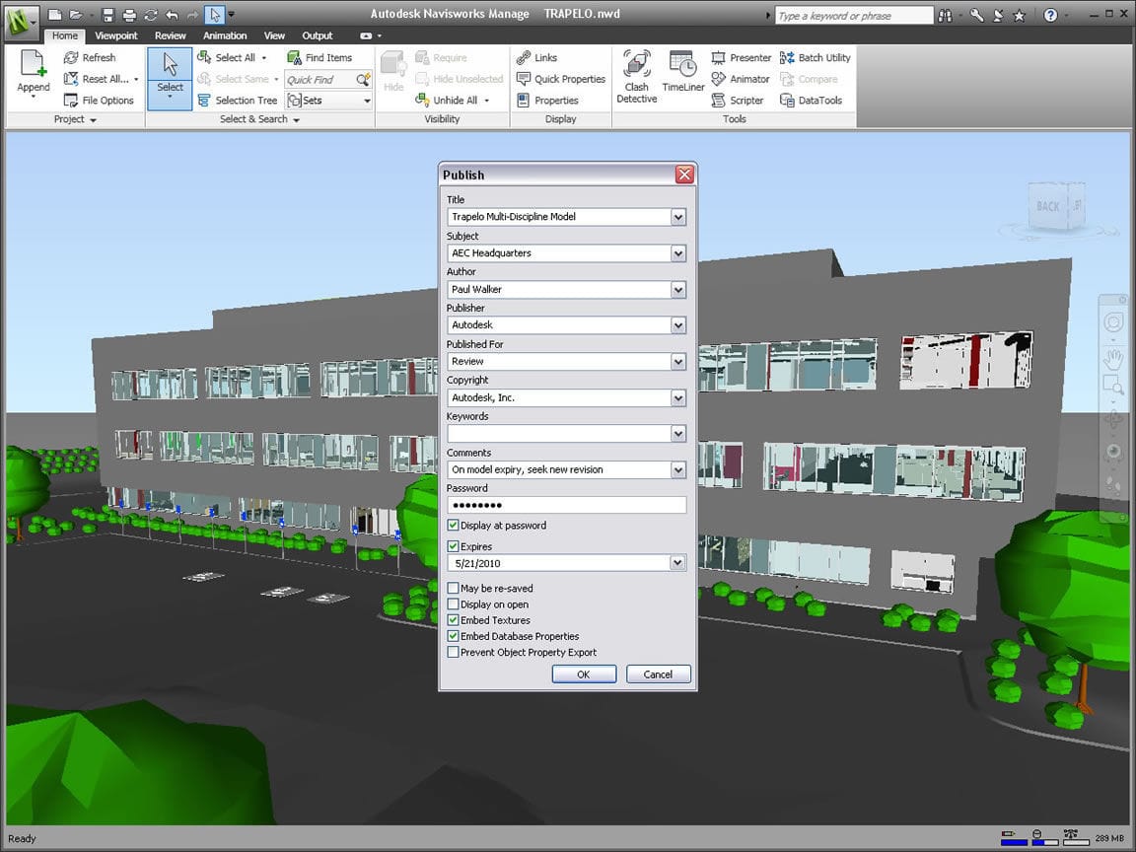Cancel the Publish dialog
Image resolution: width=1136 pixels, height=852 pixels.
click(x=658, y=674)
